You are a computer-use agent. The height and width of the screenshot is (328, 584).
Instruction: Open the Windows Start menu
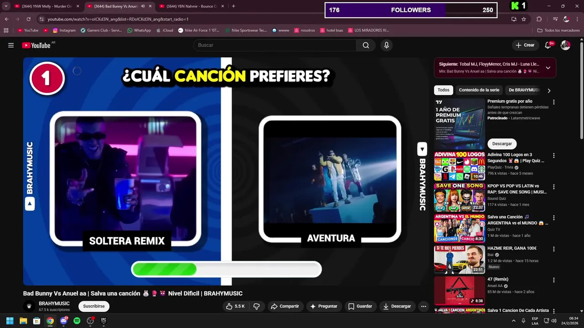[x=10, y=321]
